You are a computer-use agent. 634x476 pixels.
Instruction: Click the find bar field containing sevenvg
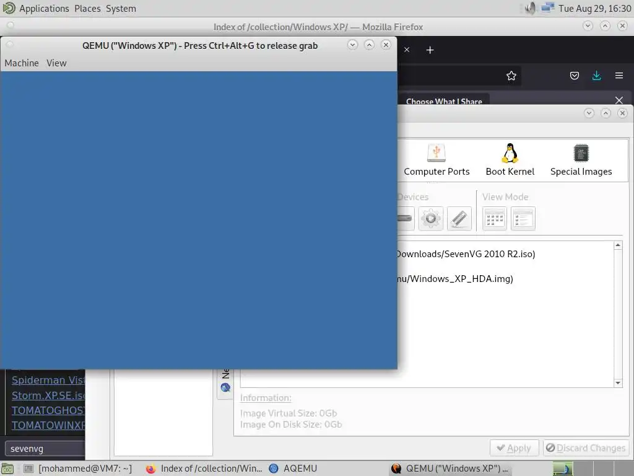[x=45, y=449]
